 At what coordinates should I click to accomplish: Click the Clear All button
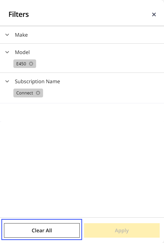tap(42, 230)
